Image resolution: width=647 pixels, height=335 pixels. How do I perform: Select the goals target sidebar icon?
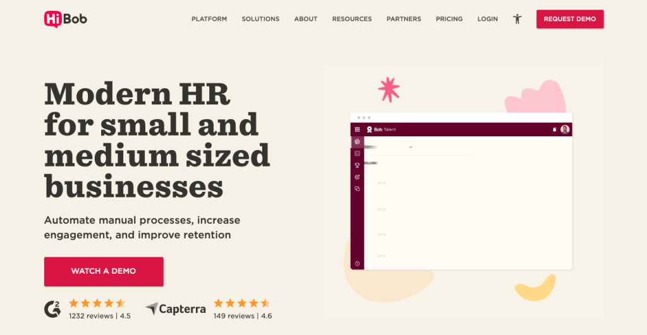click(x=357, y=177)
